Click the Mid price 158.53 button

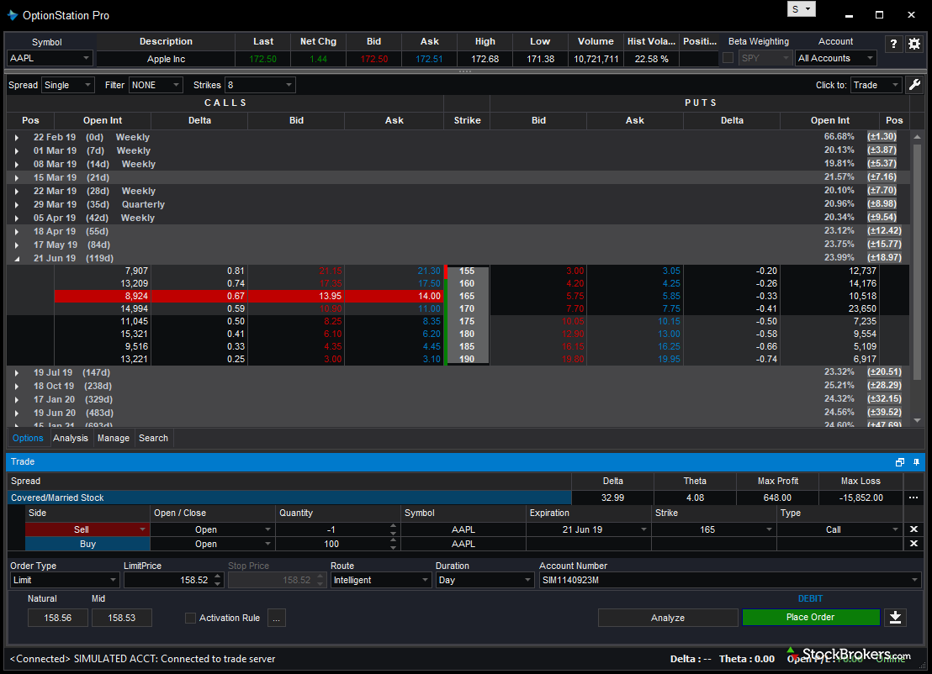click(122, 618)
